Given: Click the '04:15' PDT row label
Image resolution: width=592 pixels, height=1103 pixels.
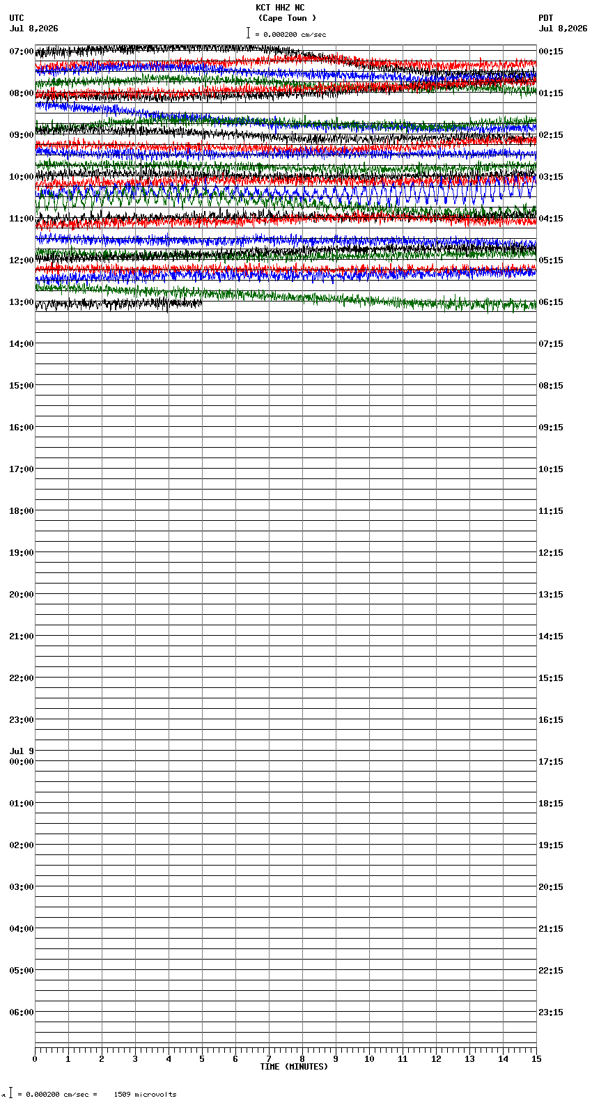Looking at the screenshot, I should (551, 219).
